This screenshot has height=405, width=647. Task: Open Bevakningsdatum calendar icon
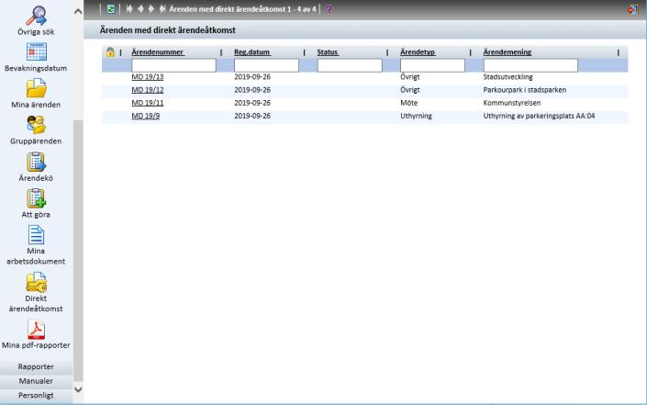click(x=37, y=52)
